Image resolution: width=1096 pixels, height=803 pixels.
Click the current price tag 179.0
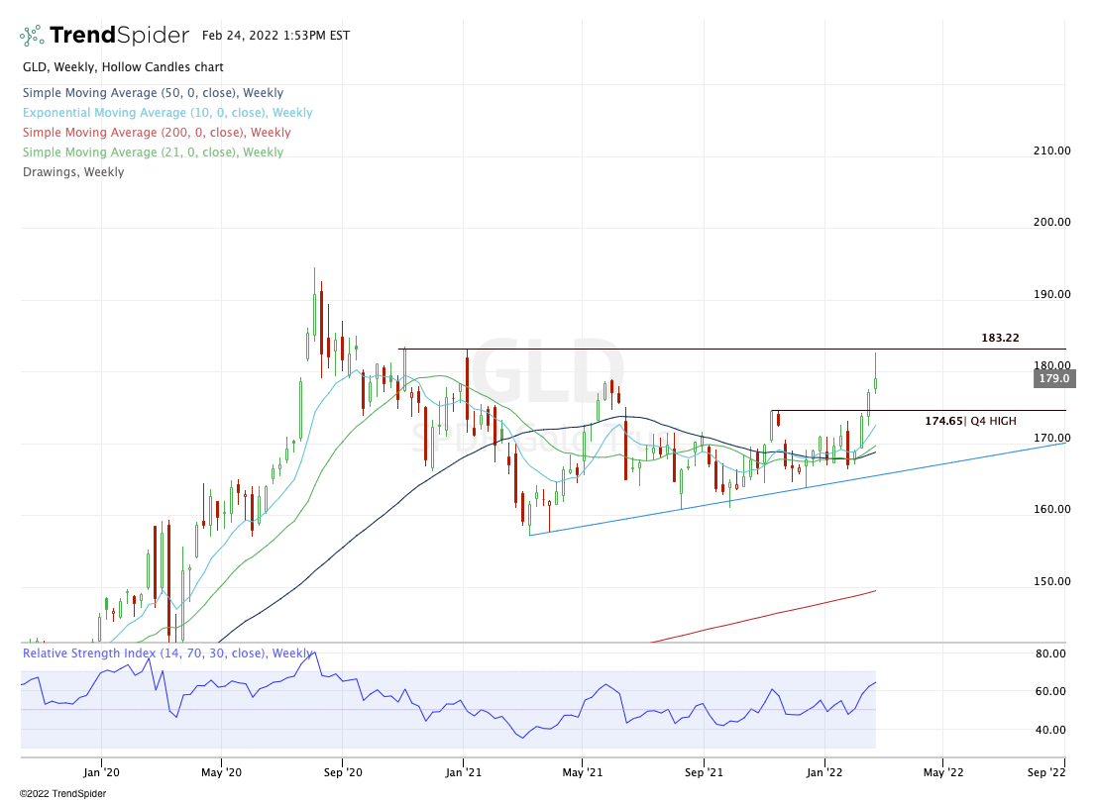coord(1054,378)
